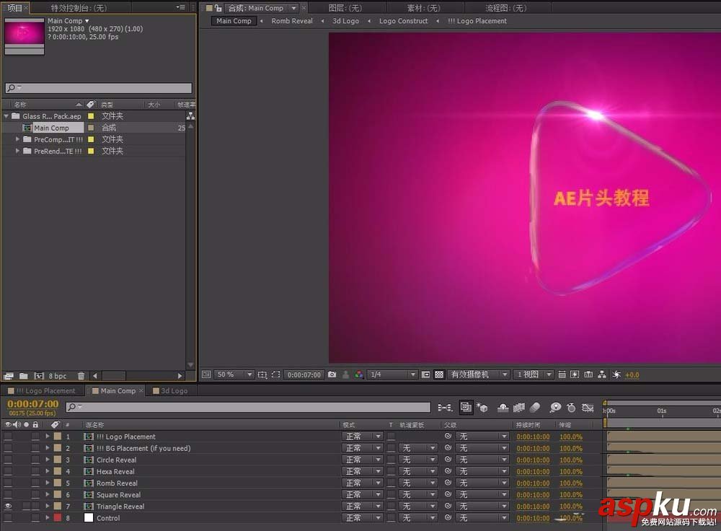Click the project panel search field
Image resolution: width=721 pixels, height=531 pixels.
pyautogui.click(x=98, y=87)
